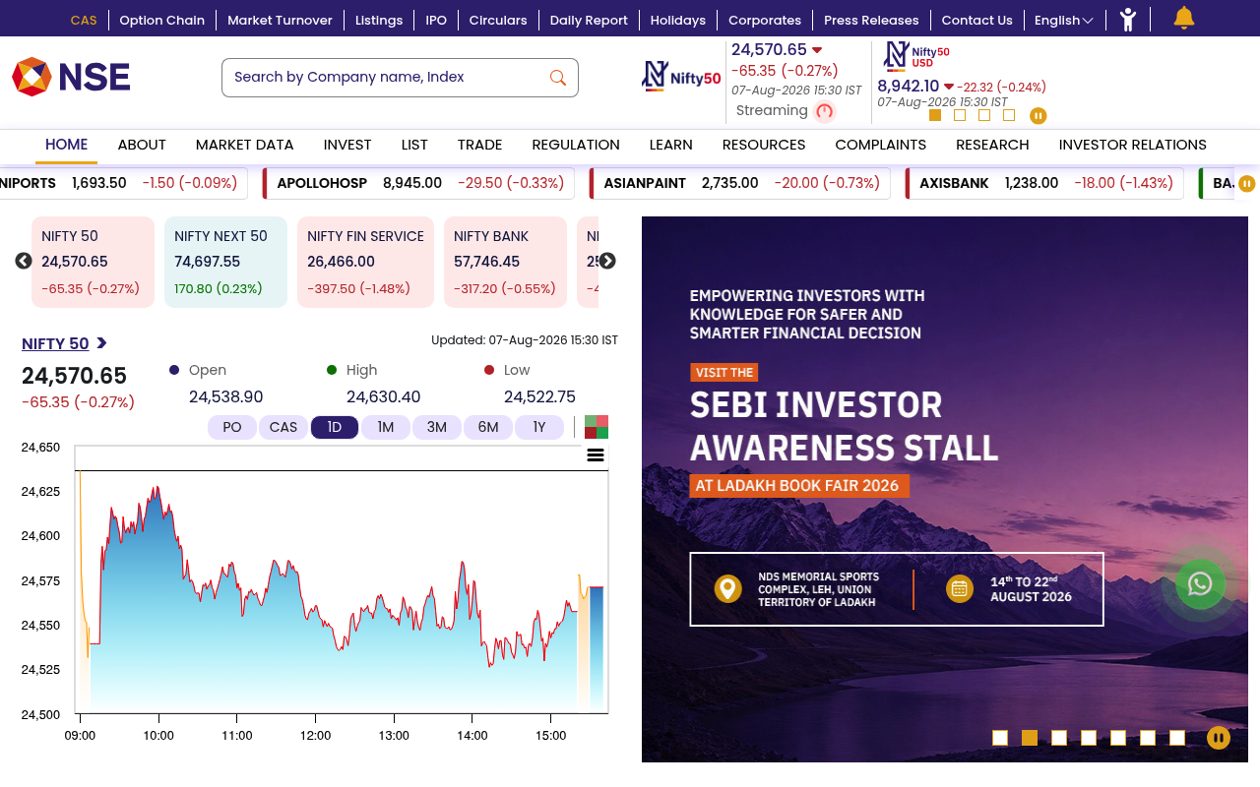Image resolution: width=1260 pixels, height=787 pixels.
Task: Click the ASIANPAINT ticker item
Action: coord(740,183)
